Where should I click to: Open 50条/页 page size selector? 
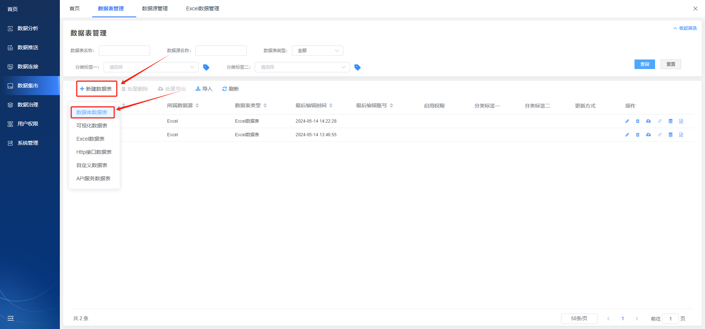coord(579,319)
